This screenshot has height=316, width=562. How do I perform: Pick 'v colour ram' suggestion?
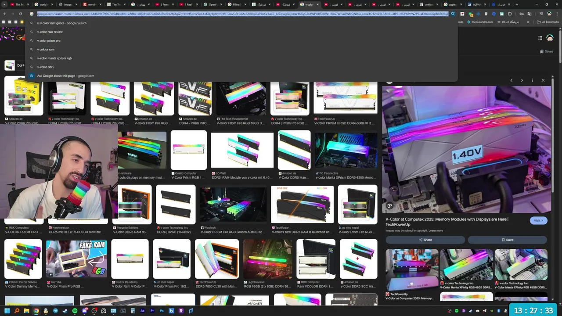(241, 49)
